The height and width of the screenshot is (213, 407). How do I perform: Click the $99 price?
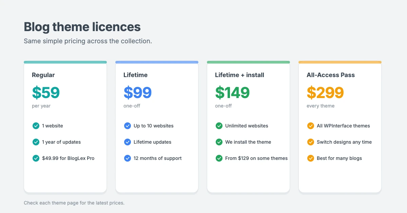pos(137,93)
